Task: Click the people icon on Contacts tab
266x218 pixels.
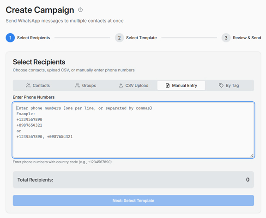Action: click(28, 85)
